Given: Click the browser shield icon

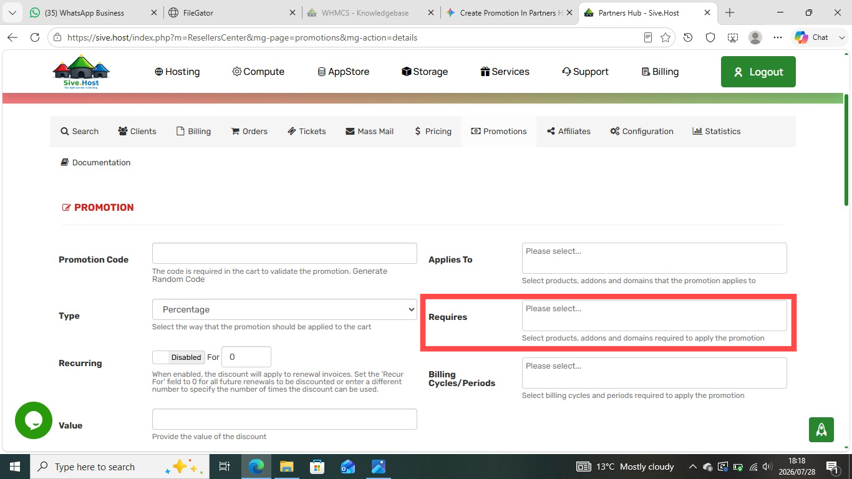Looking at the screenshot, I should tap(710, 37).
